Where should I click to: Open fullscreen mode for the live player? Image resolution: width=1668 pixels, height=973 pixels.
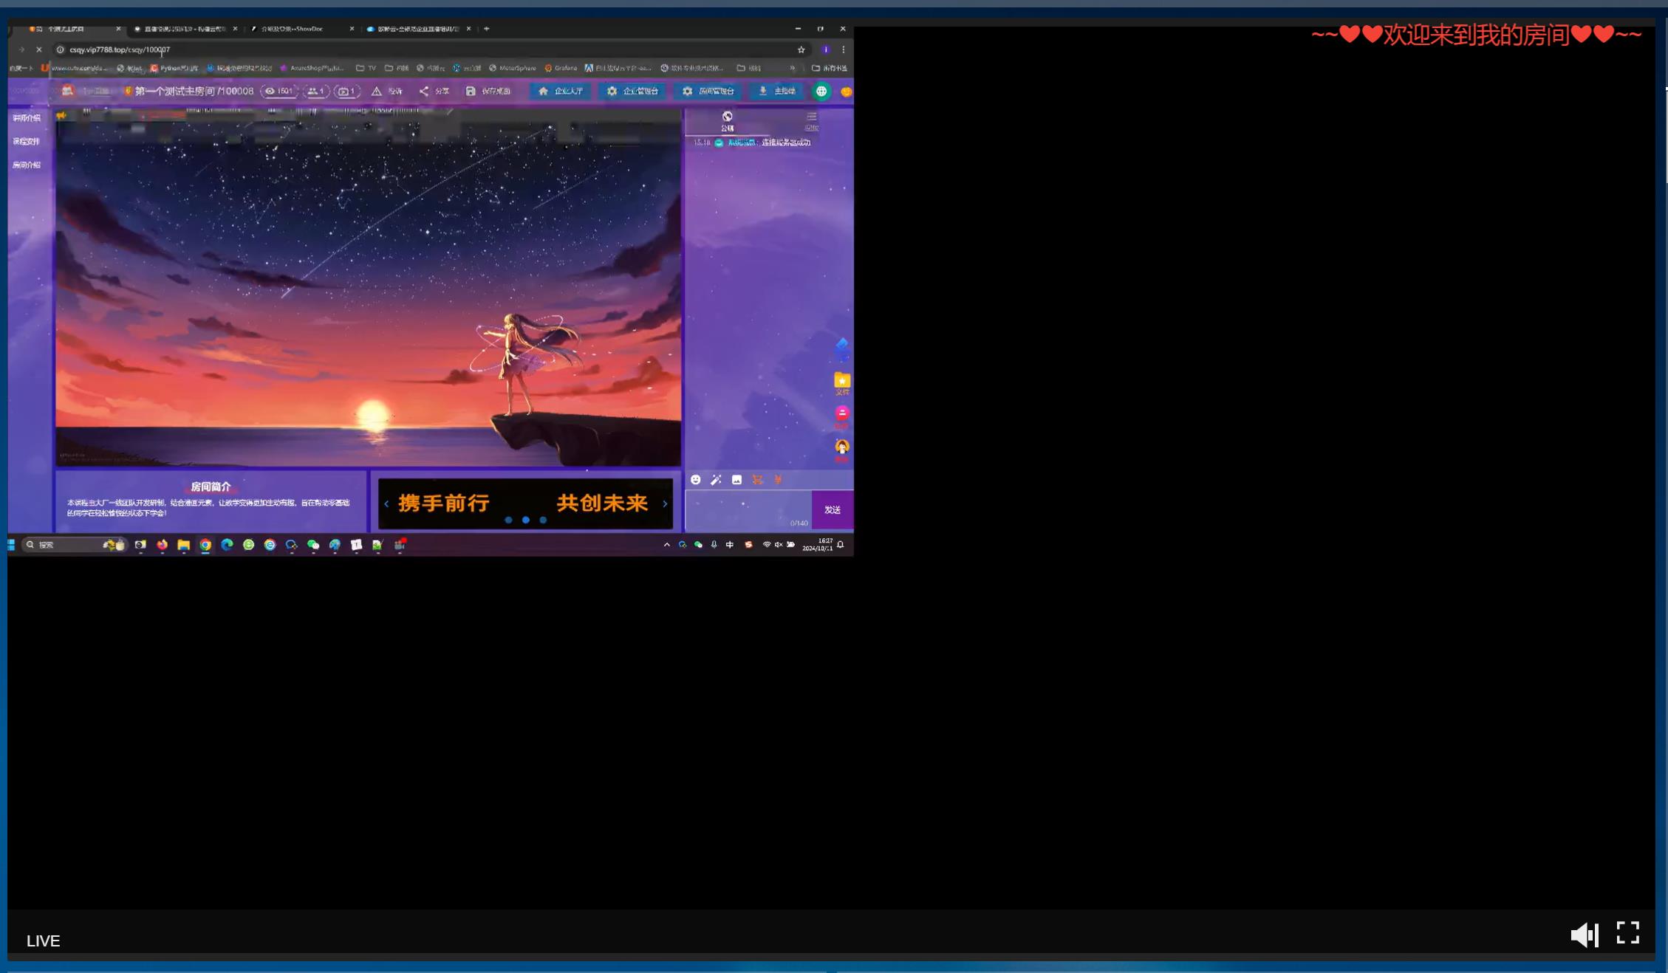click(x=1628, y=932)
